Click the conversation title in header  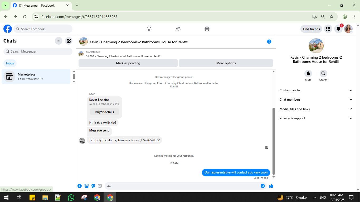[139, 42]
